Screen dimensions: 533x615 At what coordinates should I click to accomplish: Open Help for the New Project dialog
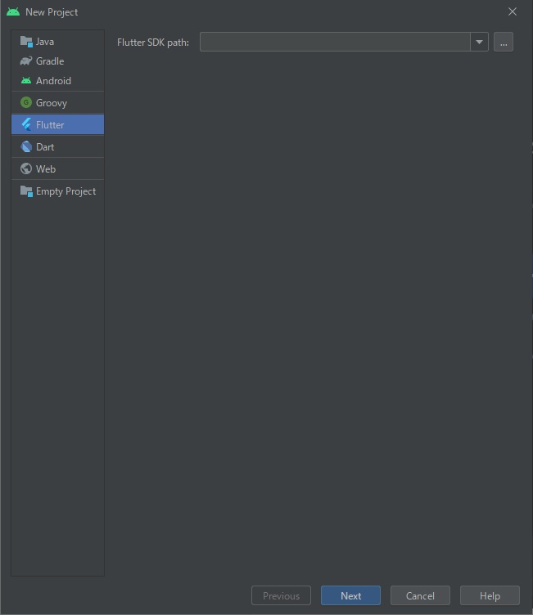coord(490,595)
